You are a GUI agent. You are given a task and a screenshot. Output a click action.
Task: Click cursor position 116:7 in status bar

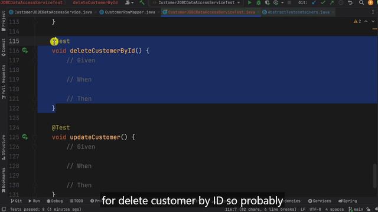point(260,210)
